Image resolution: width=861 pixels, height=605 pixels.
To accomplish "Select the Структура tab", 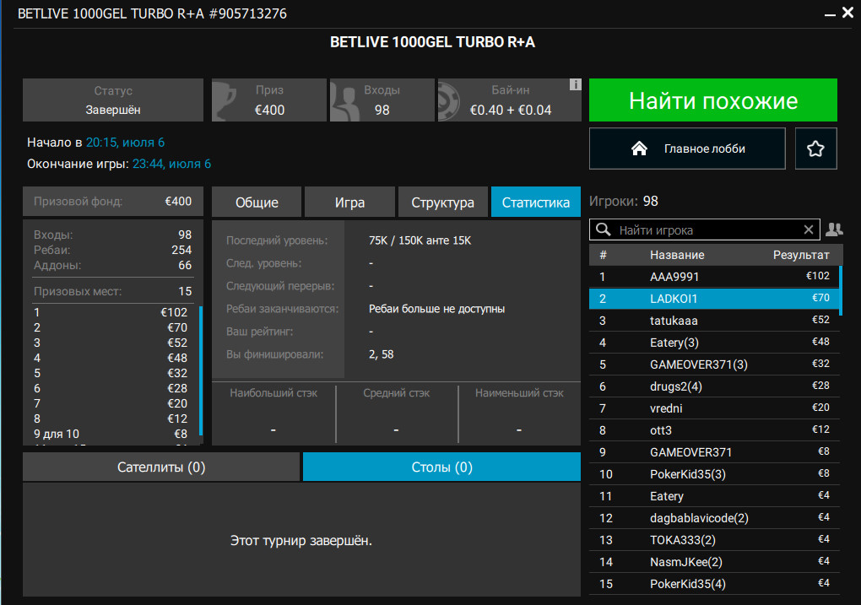I will 442,203.
